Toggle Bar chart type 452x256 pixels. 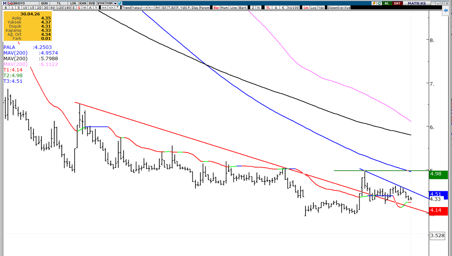[x=217, y=8]
